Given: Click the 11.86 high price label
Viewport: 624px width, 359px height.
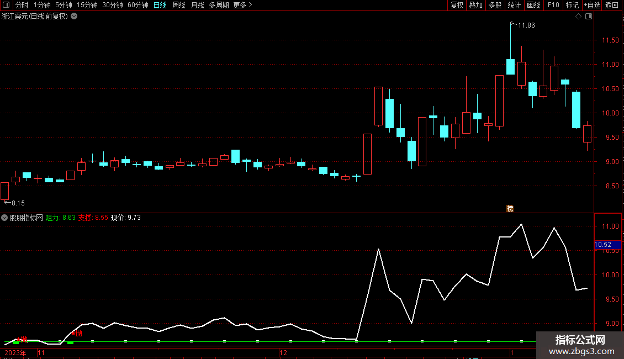Looking at the screenshot, I should [526, 25].
